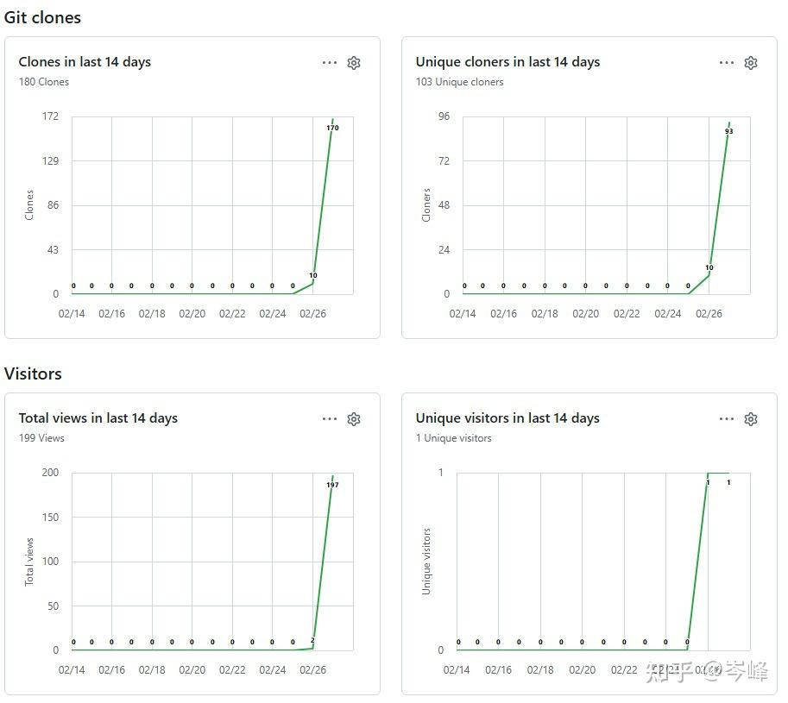Click the 93 data point on cloners chart
The width and height of the screenshot is (788, 703).
[x=729, y=131]
